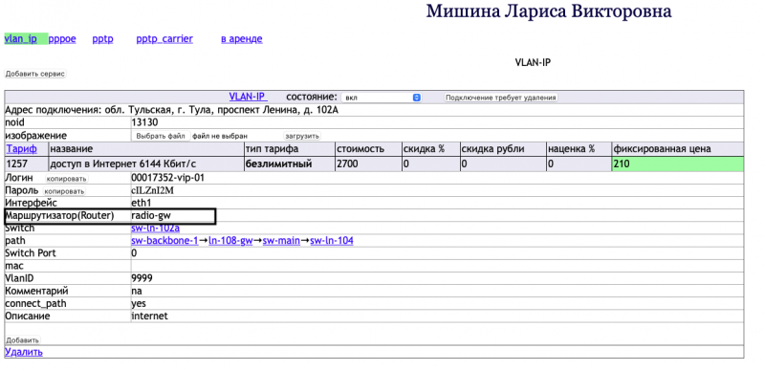Open the vlan_ip tab
Viewport: 765px width, 371px height.
[x=20, y=39]
